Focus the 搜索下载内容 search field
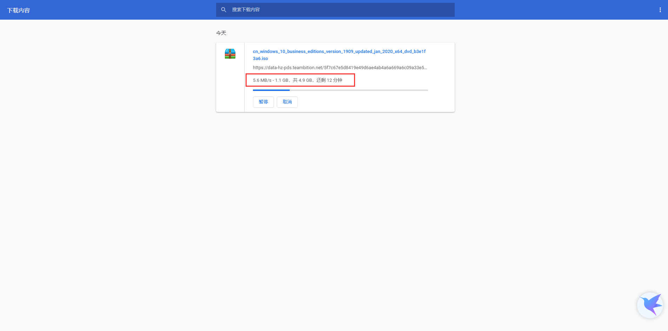Viewport: 668px width, 331px height. 335,10
